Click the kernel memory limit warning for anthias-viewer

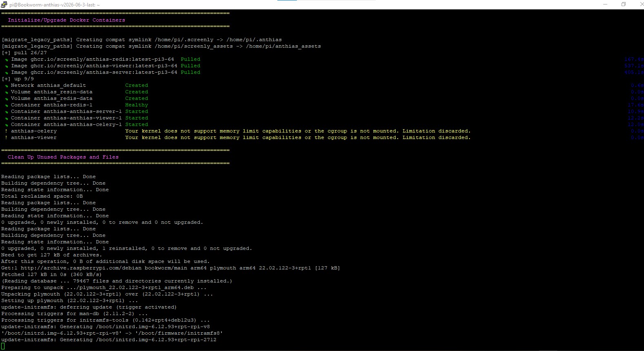(x=298, y=137)
